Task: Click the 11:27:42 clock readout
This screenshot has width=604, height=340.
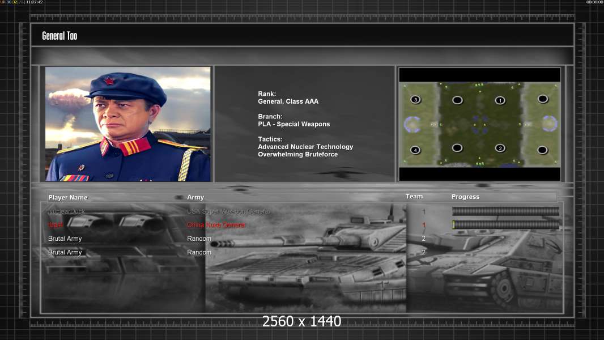Action: click(x=35, y=2)
